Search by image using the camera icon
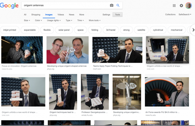The width and height of the screenshot is (195, 126). tap(111, 5)
